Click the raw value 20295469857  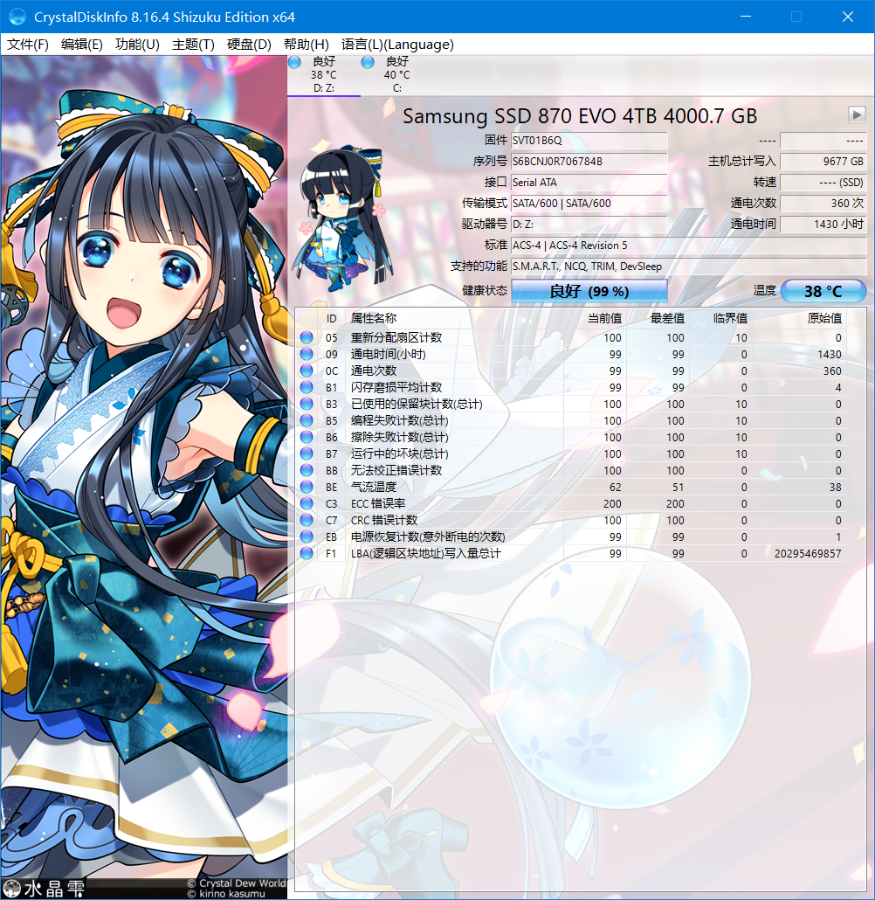[x=807, y=554]
